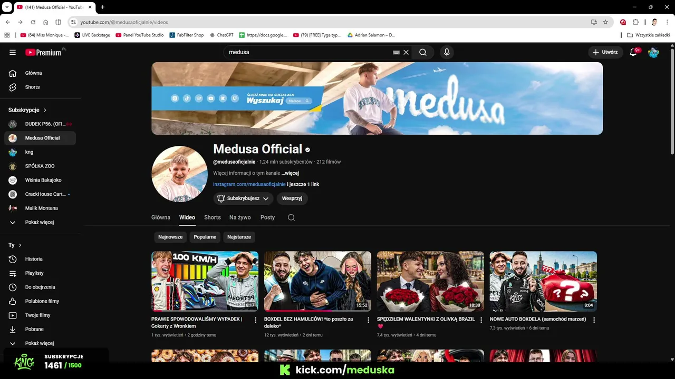Open Polubione filmy list
This screenshot has width=675, height=379.
tap(40, 301)
